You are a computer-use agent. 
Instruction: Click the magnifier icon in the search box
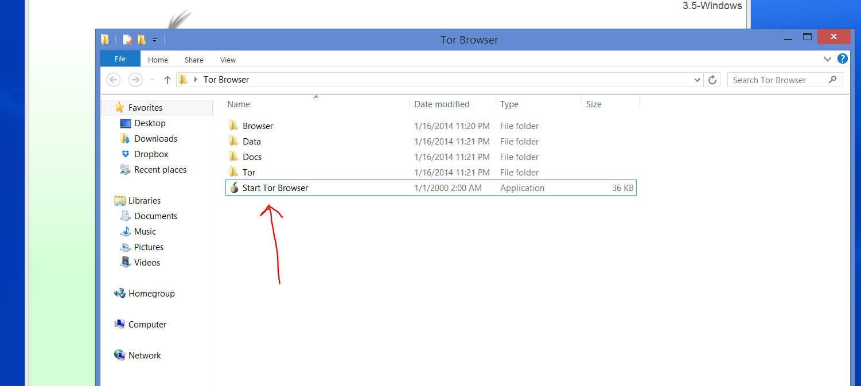coord(833,80)
